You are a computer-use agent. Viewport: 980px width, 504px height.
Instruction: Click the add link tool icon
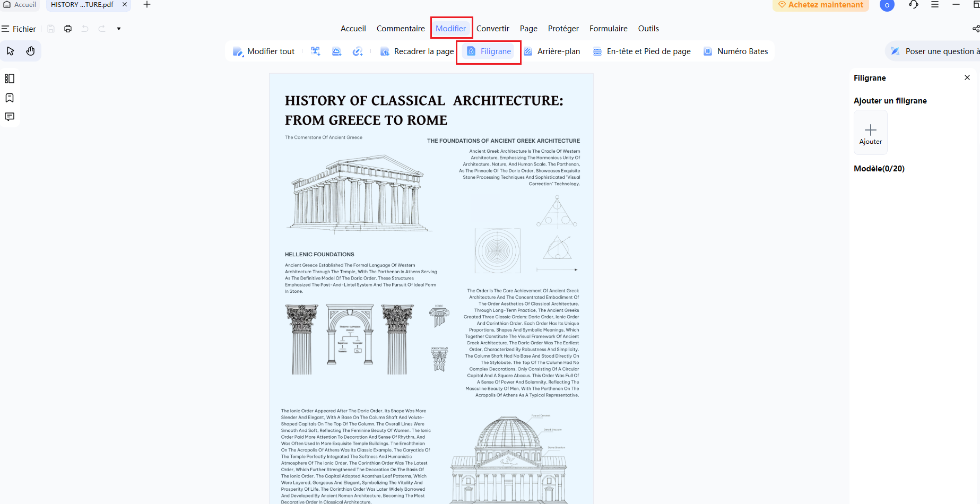click(x=358, y=51)
